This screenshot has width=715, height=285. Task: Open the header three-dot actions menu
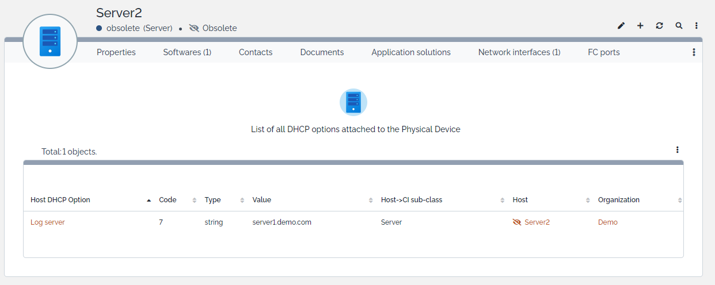point(697,26)
